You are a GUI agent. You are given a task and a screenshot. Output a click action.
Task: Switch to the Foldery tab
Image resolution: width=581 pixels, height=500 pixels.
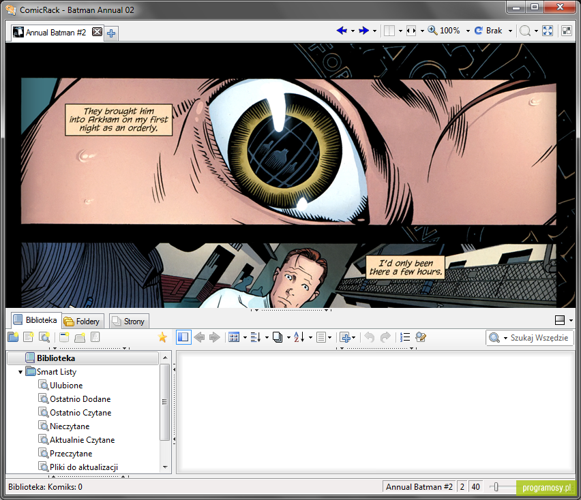(x=83, y=322)
